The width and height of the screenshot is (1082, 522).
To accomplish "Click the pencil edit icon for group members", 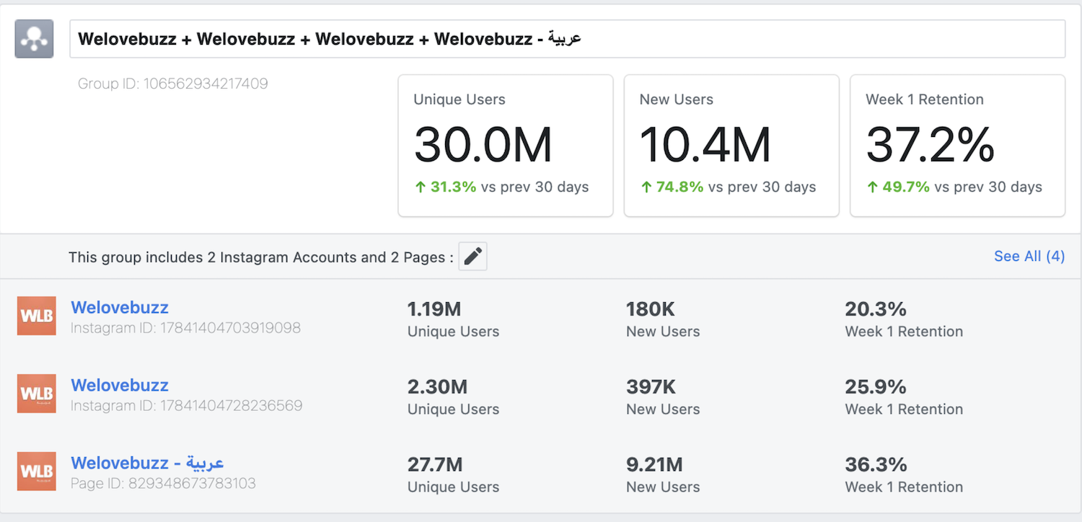I will pos(473,257).
